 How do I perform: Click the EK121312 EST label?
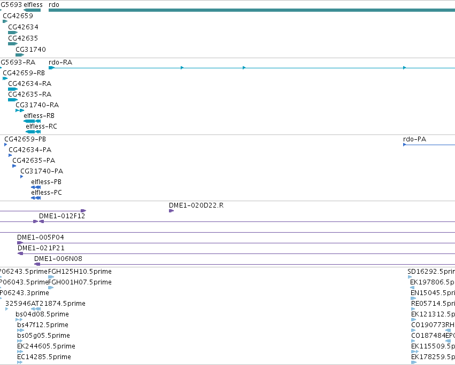pyautogui.click(x=433, y=314)
